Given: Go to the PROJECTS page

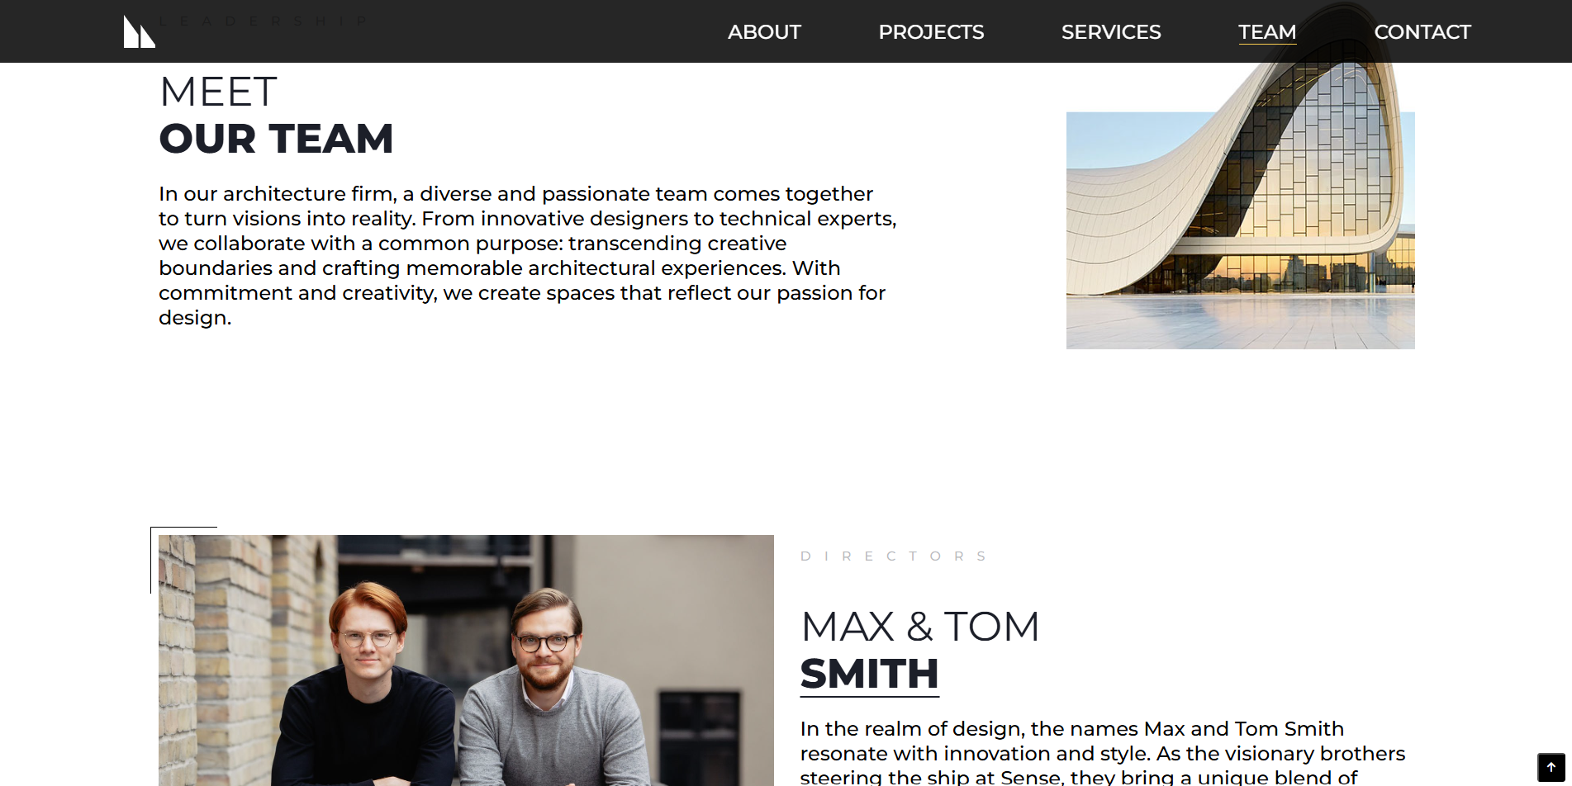Looking at the screenshot, I should pos(931,32).
